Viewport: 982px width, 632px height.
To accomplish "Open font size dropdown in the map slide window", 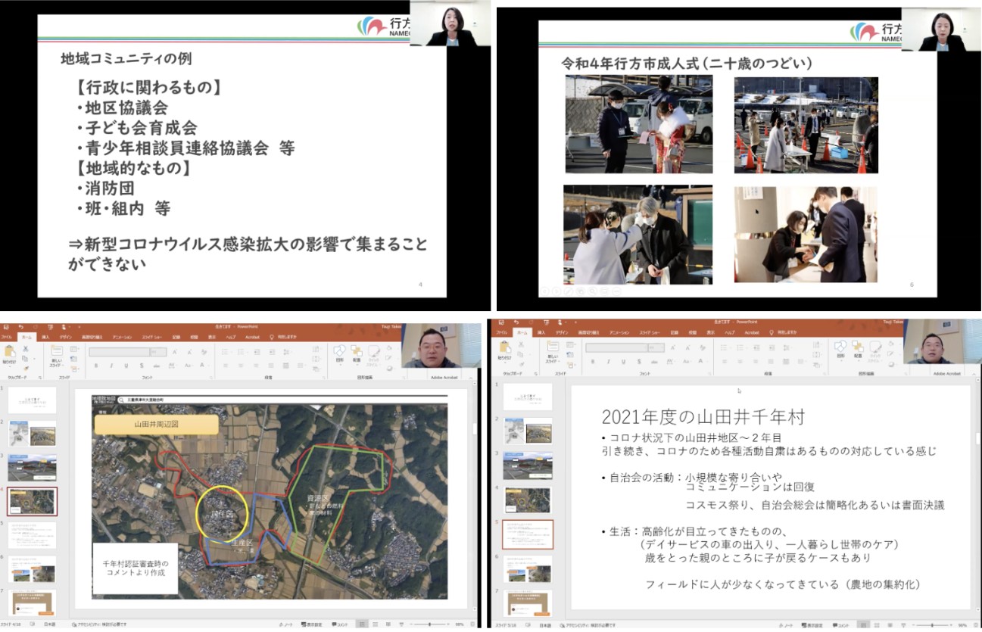I will pos(158,352).
